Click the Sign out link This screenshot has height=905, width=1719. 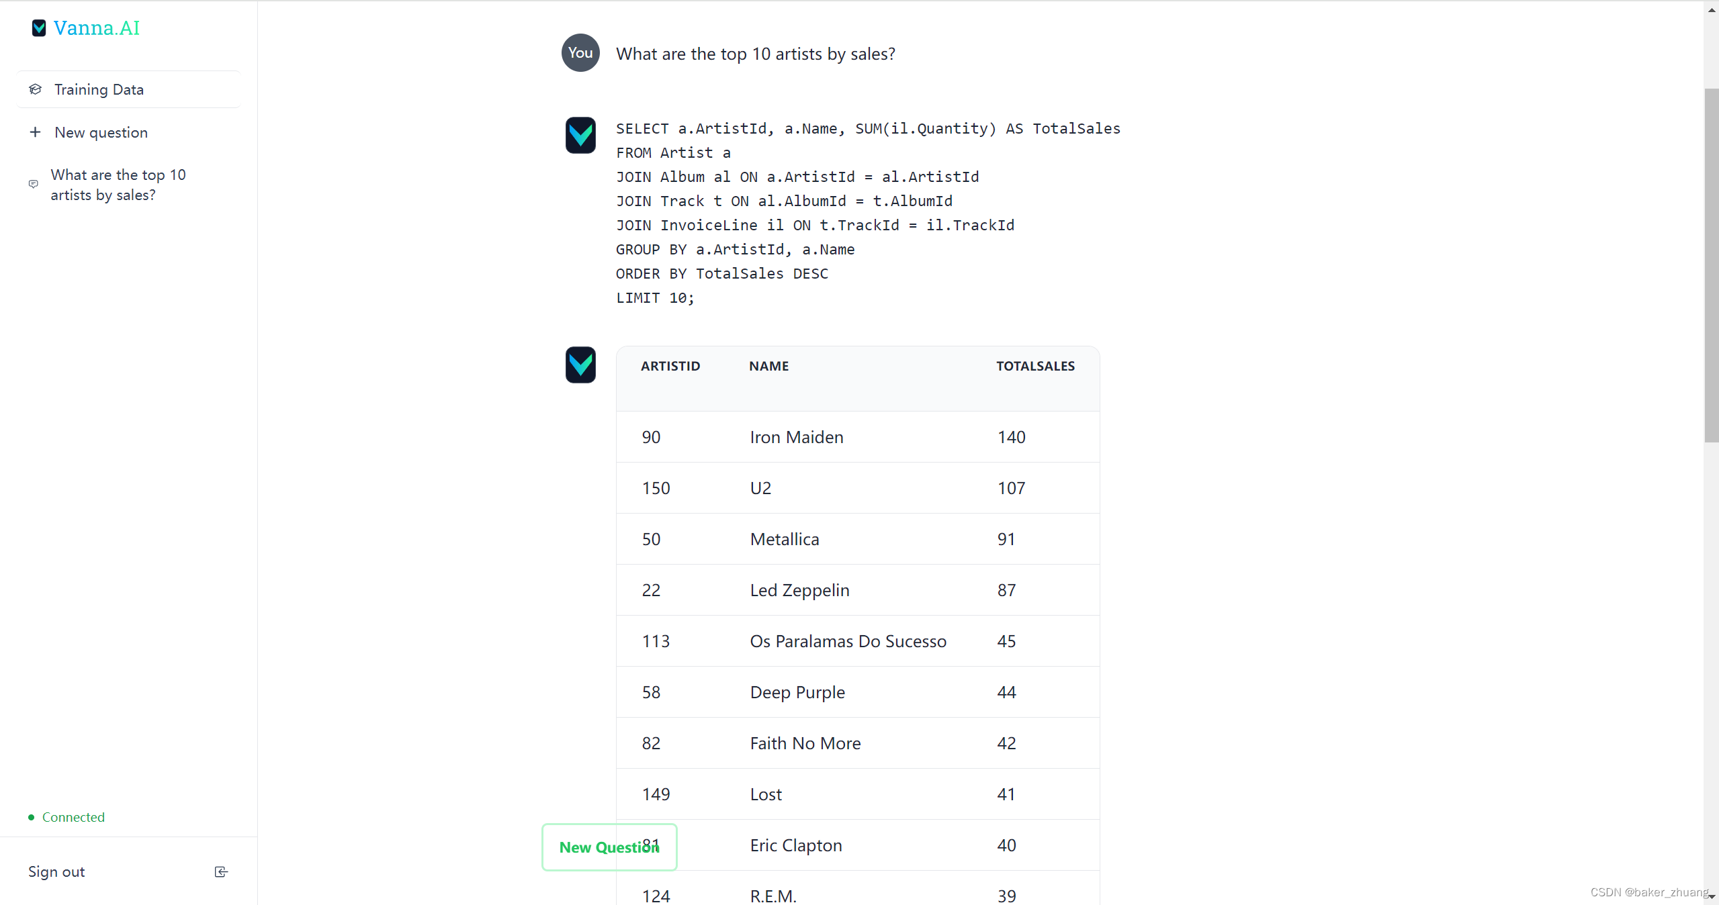click(56, 871)
